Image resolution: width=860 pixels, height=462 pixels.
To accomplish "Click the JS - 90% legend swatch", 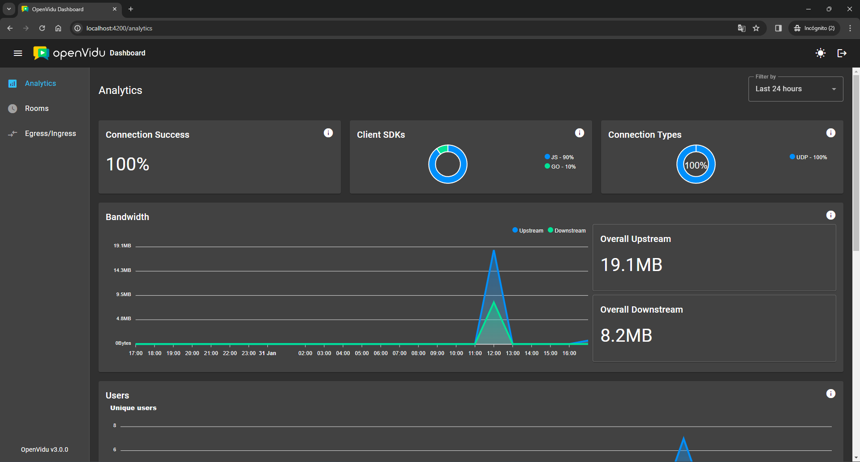I will point(547,157).
